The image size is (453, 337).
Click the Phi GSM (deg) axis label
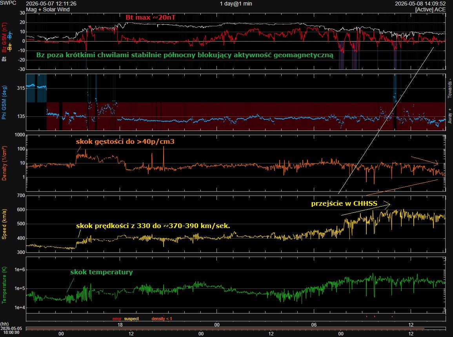(x=4, y=102)
